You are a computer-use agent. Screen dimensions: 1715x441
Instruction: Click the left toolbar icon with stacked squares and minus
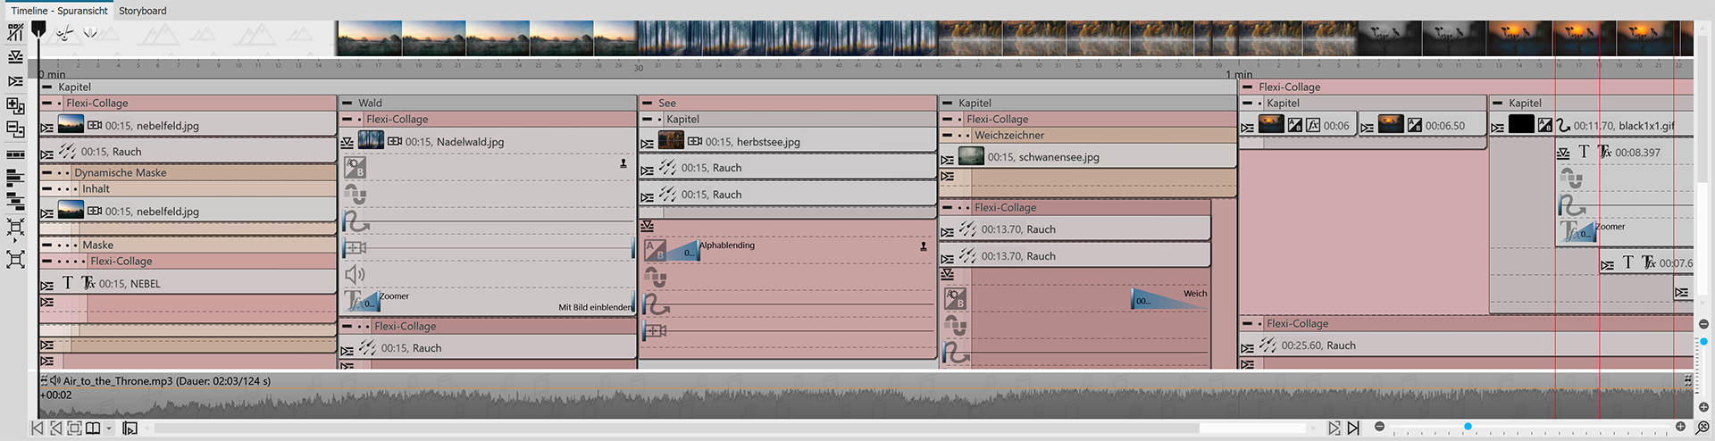coord(15,129)
